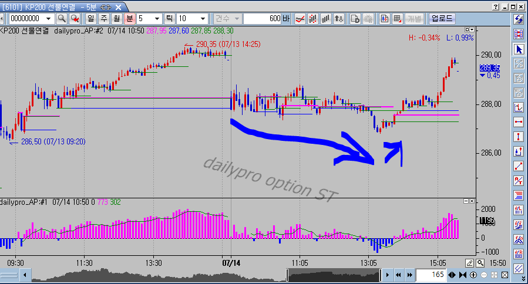
Task: Select the horizontal line drawing tool
Action: click(519, 122)
